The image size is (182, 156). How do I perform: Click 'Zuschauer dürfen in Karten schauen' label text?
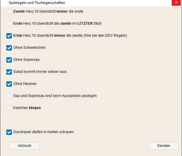(44, 132)
